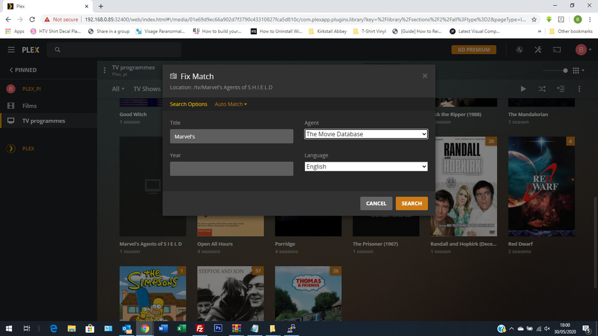Open Excel from the taskbar

tap(181, 328)
